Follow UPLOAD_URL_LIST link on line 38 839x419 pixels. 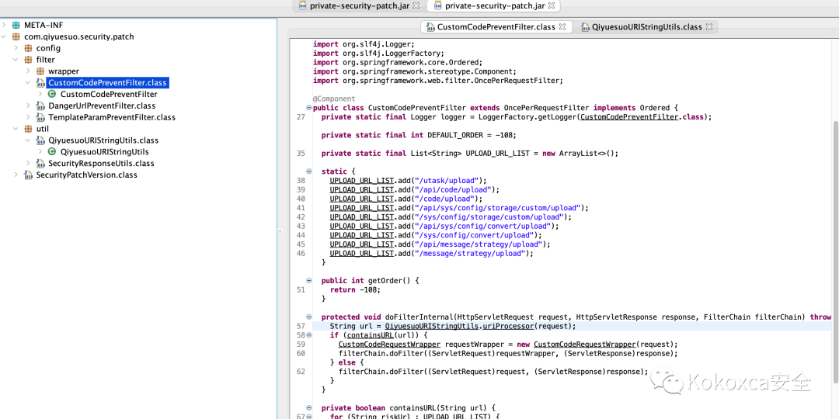[x=362, y=181]
